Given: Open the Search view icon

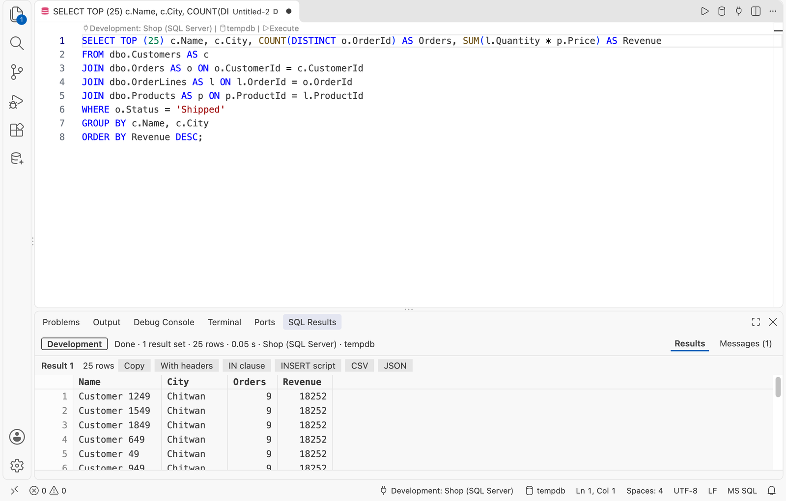Looking at the screenshot, I should 17,43.
